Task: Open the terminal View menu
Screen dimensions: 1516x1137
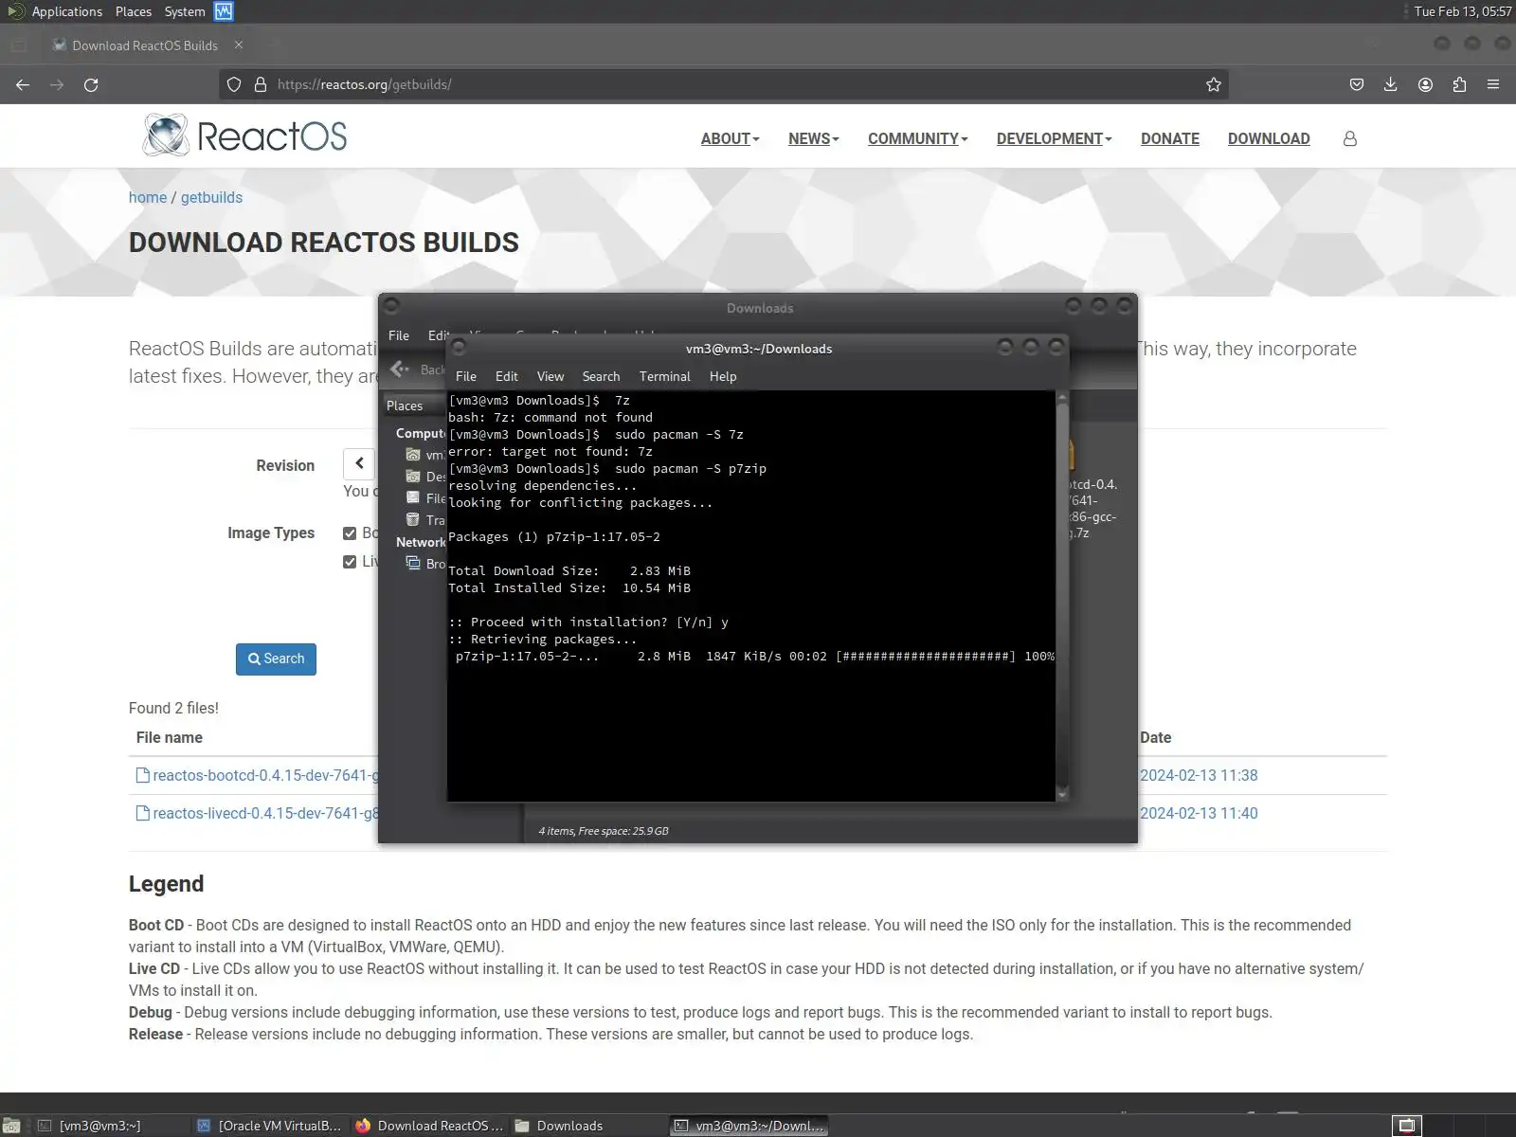Action: click(550, 376)
